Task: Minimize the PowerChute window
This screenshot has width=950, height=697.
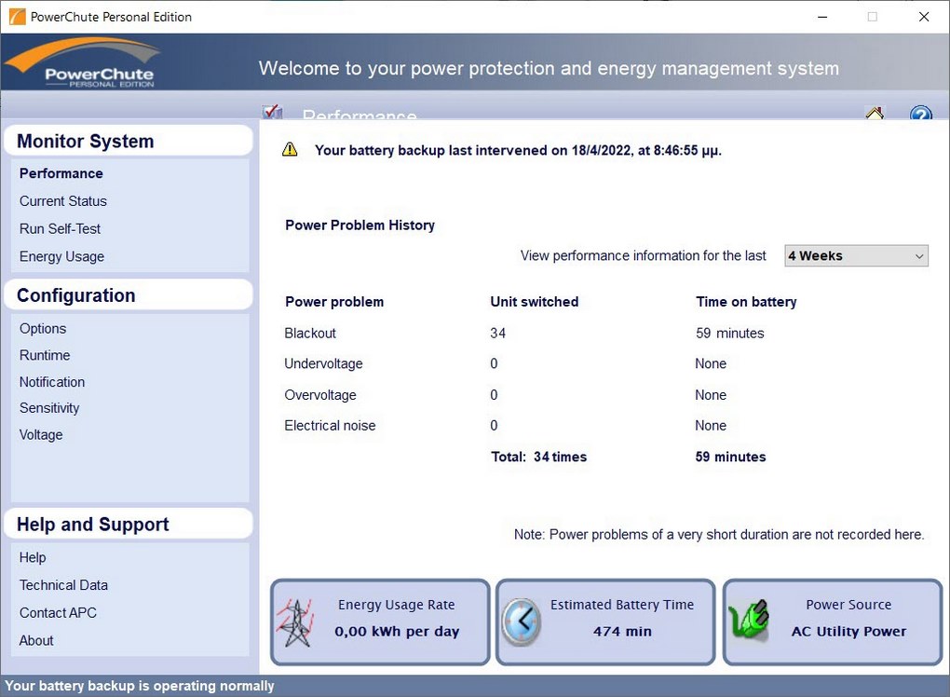Action: (822, 17)
